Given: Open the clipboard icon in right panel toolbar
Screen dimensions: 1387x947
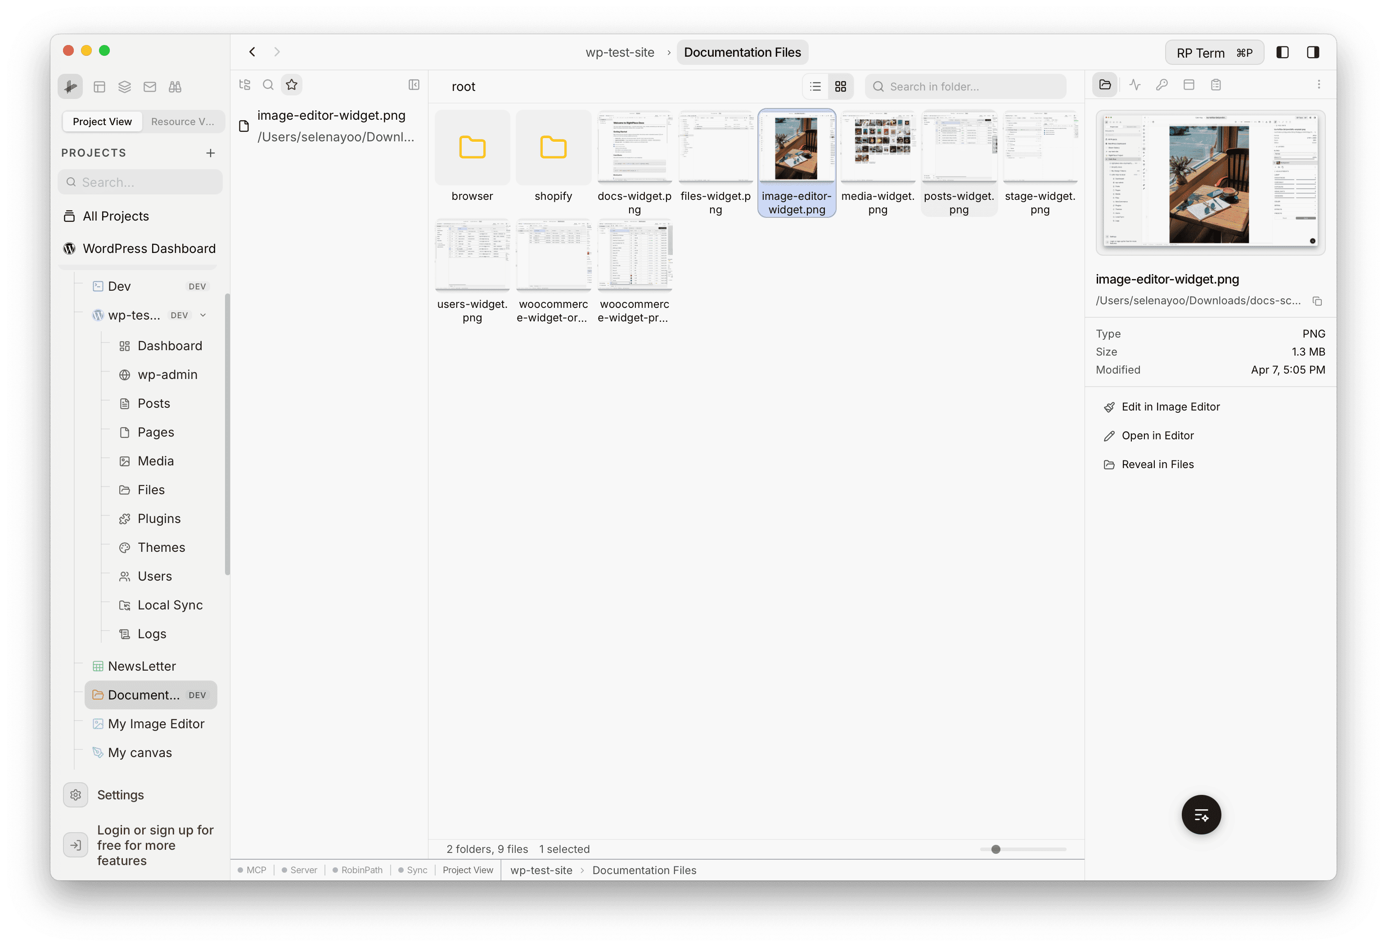Looking at the screenshot, I should pos(1216,85).
